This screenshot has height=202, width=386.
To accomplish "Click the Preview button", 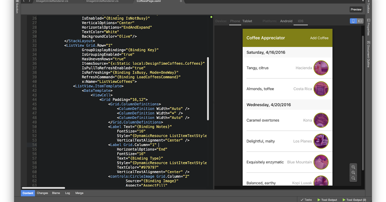I will pyautogui.click(x=356, y=9).
